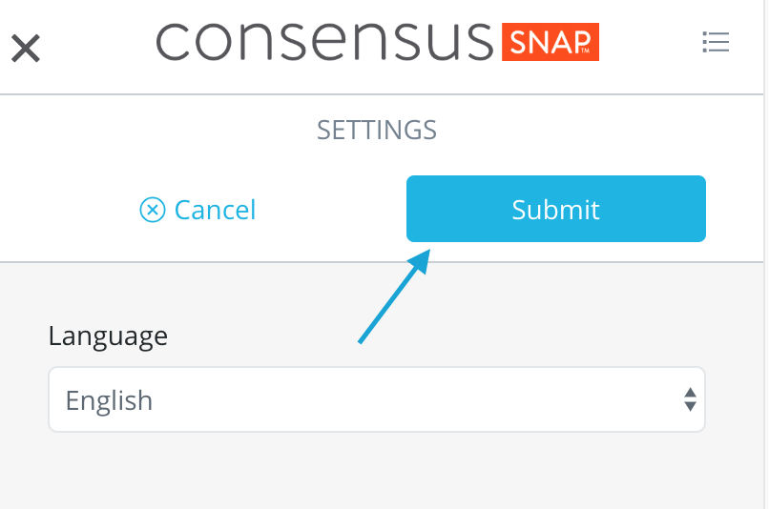Open the list menu icon at top right
Viewport: 769px width, 509px height.
click(x=715, y=42)
